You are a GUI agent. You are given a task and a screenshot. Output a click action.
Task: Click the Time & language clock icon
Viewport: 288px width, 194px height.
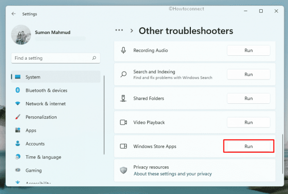tap(17, 157)
